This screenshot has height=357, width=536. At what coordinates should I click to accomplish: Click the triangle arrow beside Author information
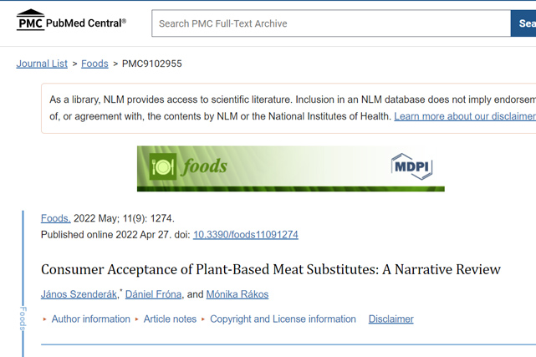point(44,319)
